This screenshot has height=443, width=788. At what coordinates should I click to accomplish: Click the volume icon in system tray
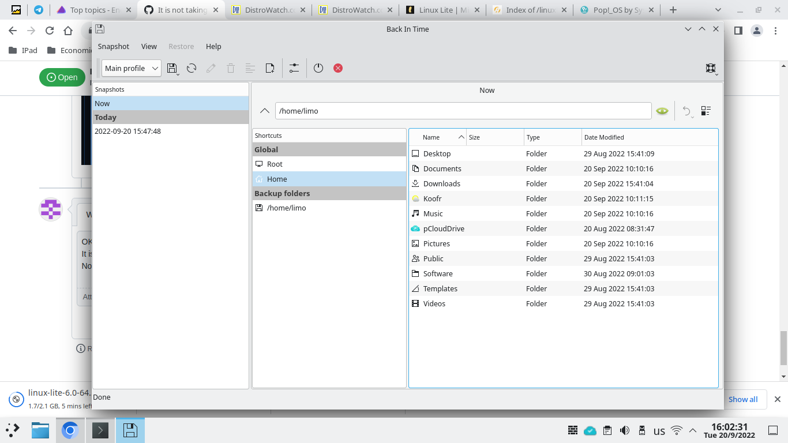(x=625, y=430)
